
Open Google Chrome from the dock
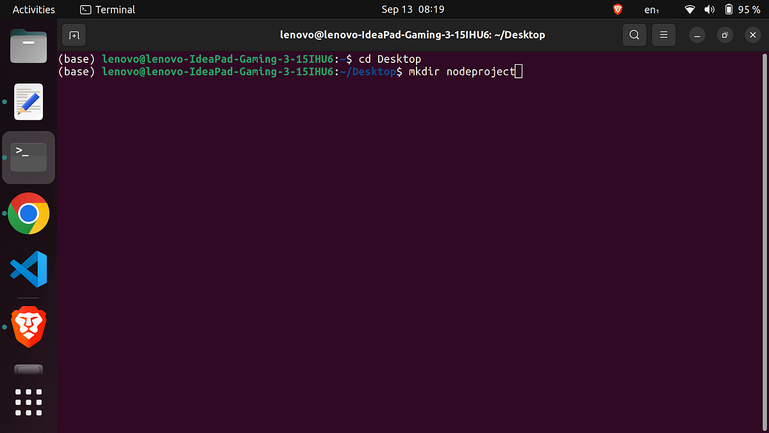pos(28,214)
